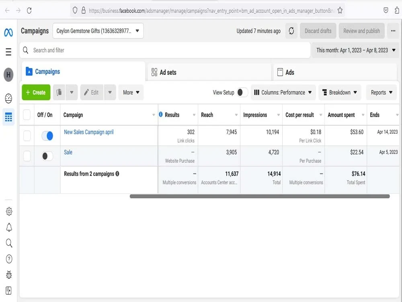Toggle the View Setup switch
Image resolution: width=402 pixels, height=302 pixels.
pyautogui.click(x=242, y=93)
